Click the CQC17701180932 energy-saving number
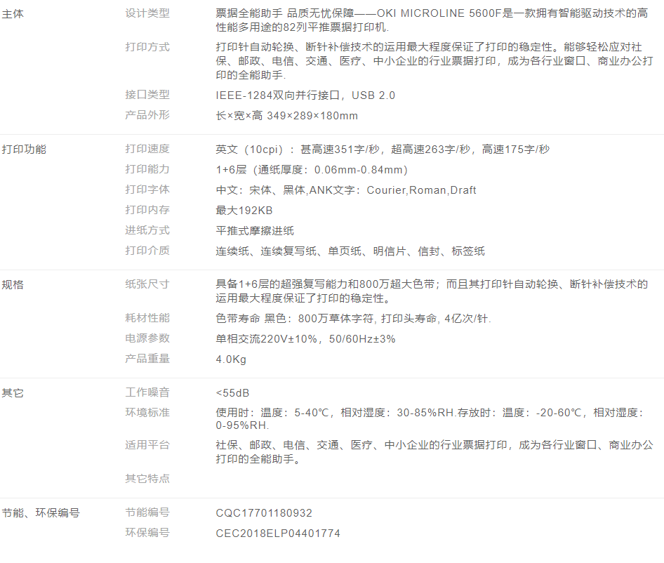Screen dimensions: 664x563 [264, 513]
